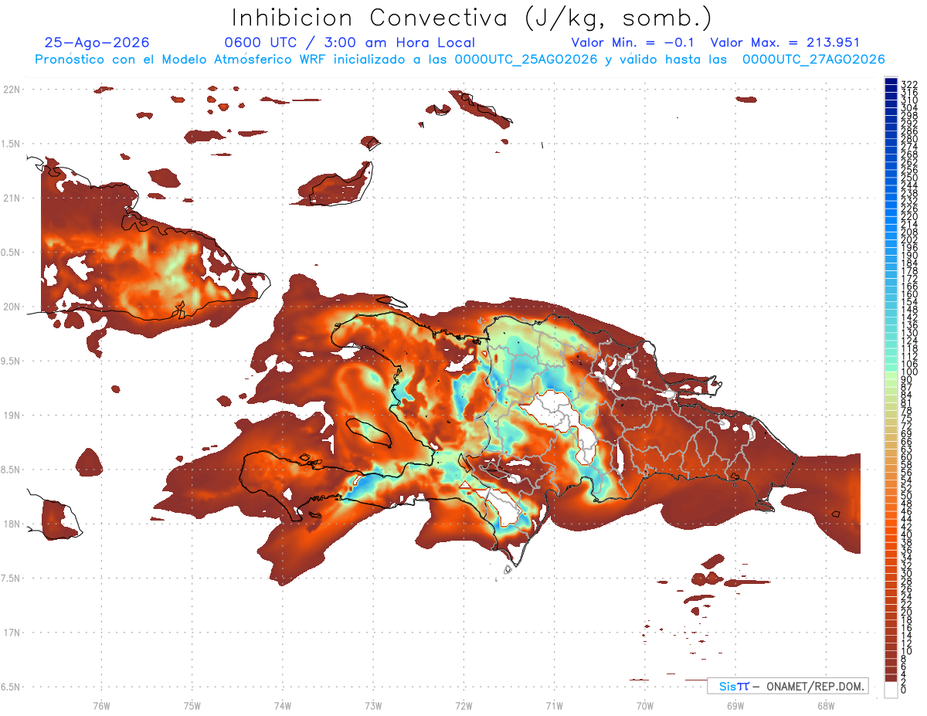Click the '71W' longitude label

pyautogui.click(x=554, y=704)
